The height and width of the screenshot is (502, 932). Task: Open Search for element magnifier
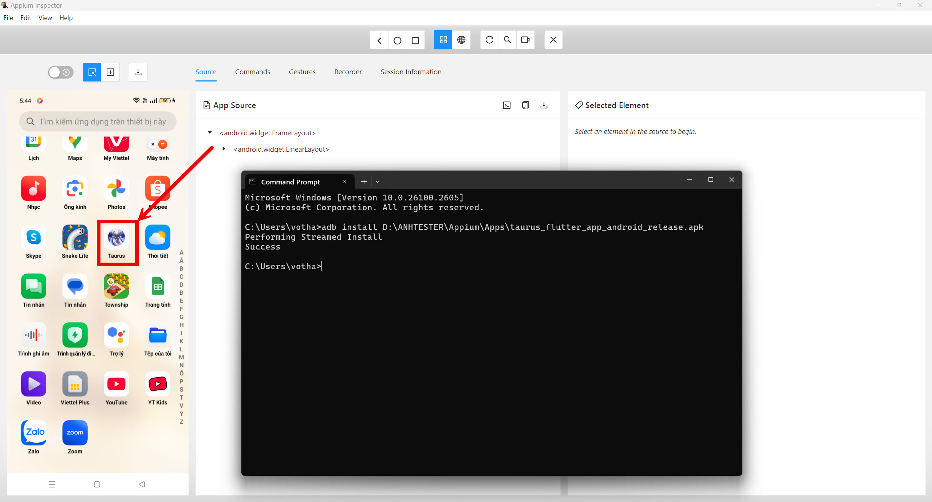click(507, 40)
